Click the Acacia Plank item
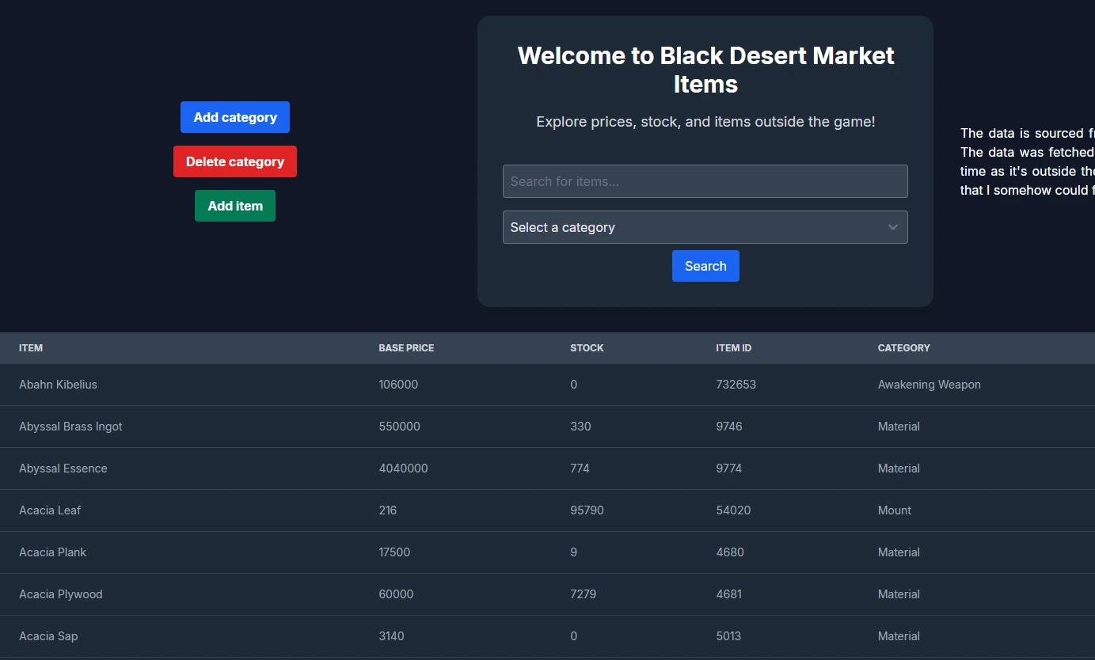The width and height of the screenshot is (1095, 660). click(x=52, y=552)
